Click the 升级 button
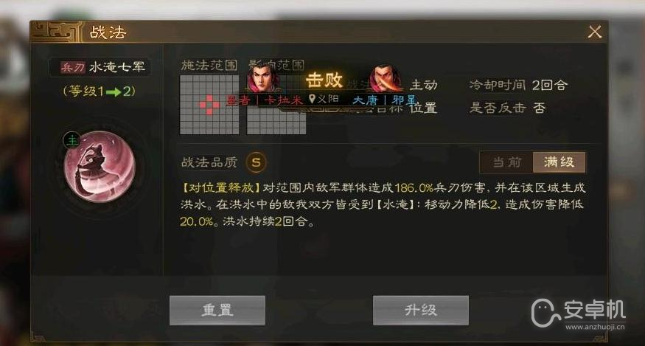Viewport: 645px width, 346px height. [x=420, y=310]
